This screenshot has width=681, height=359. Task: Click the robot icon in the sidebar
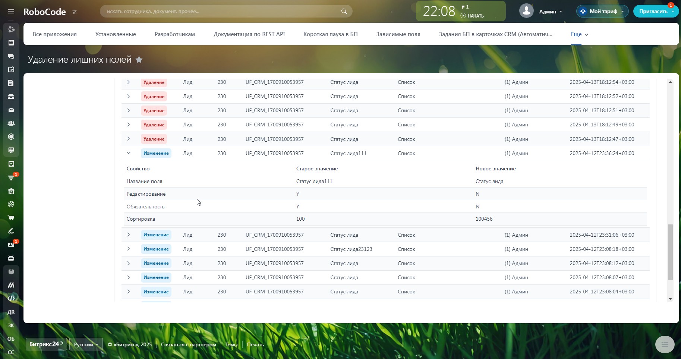point(11,258)
